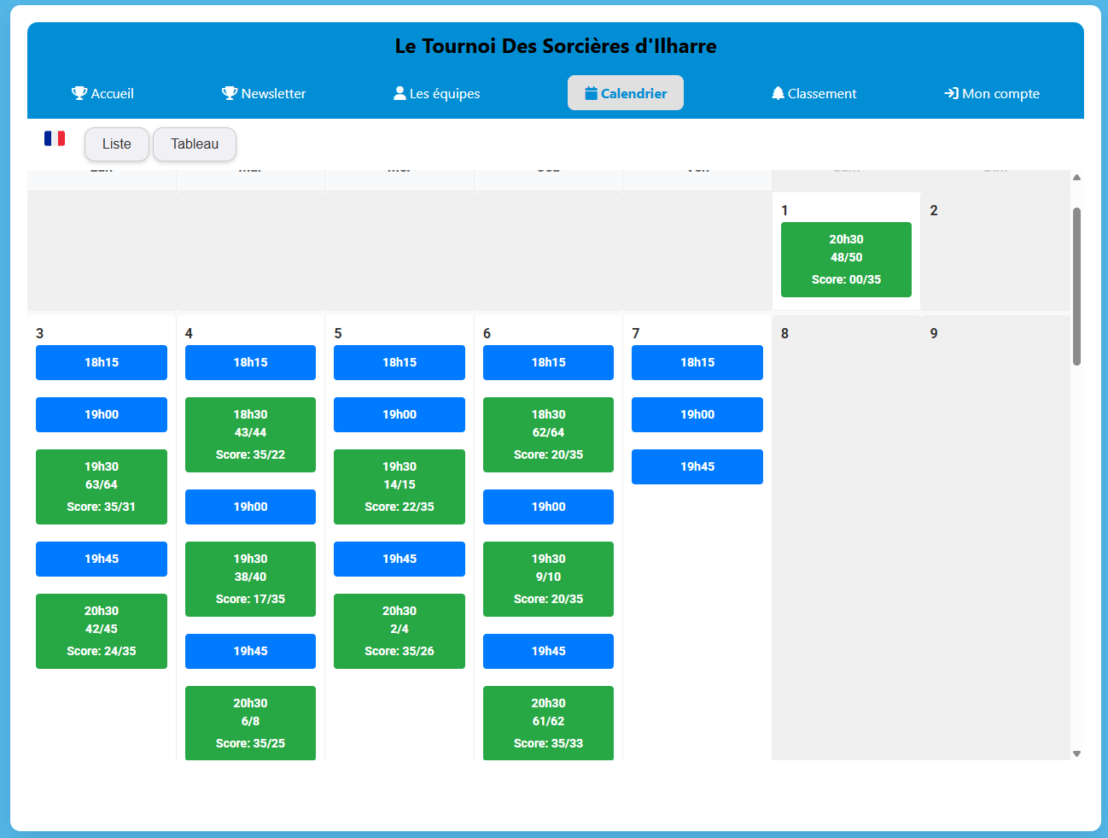Click the calendar icon in Calendrier tab

coord(591,93)
